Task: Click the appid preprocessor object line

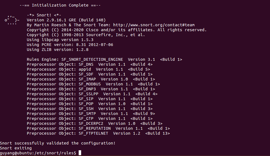Action: click(88, 69)
